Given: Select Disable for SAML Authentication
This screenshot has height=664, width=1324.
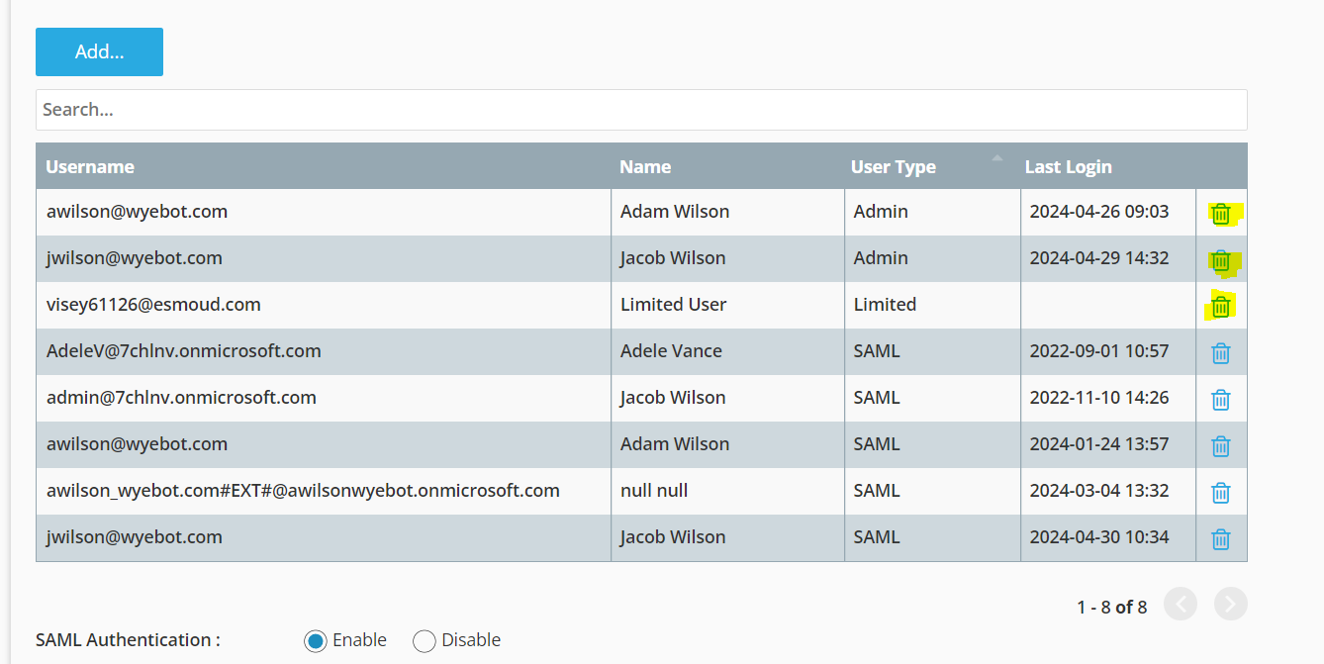Looking at the screenshot, I should coord(425,641).
